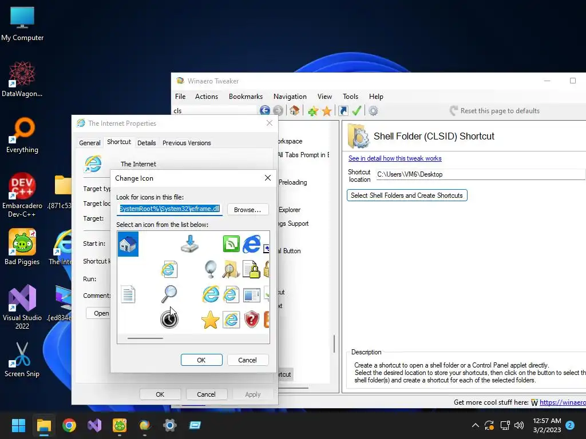Click the green checkmark toolbar icon
The height and width of the screenshot is (439, 586).
[357, 110]
